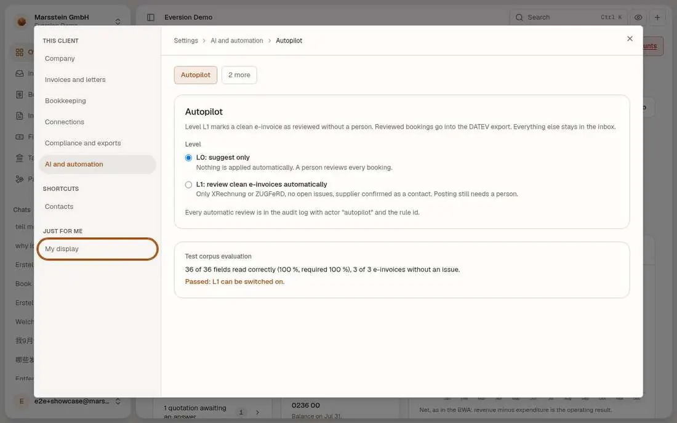This screenshot has width=677, height=423.
Task: Open Company settings
Action: (97, 58)
